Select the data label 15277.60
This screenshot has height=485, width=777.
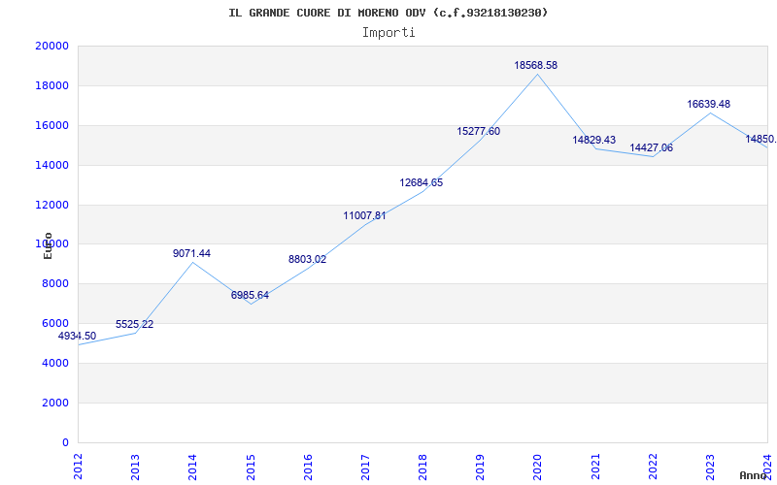(x=478, y=131)
